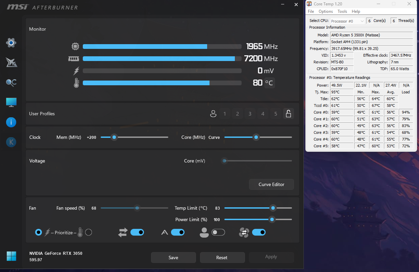Viewport: 419px width, 272px height.
Task: Click the driver version 595.97 text
Action: (36, 260)
